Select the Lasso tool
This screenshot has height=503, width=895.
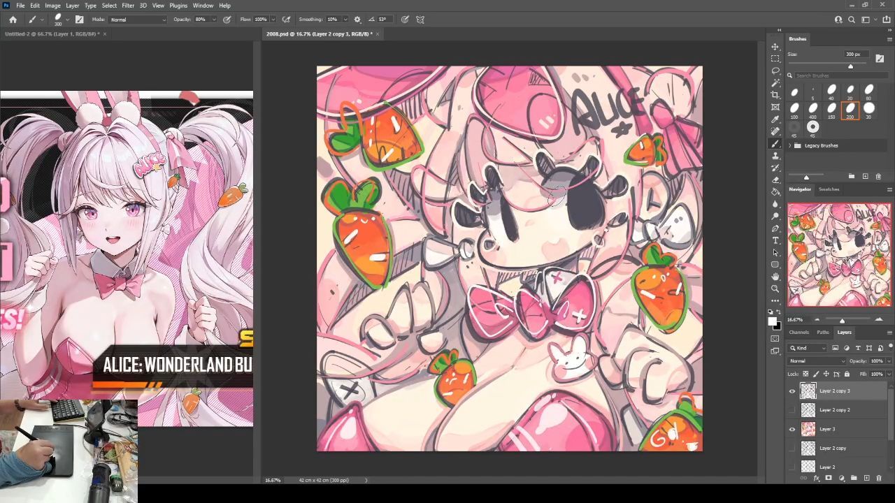coord(775,71)
